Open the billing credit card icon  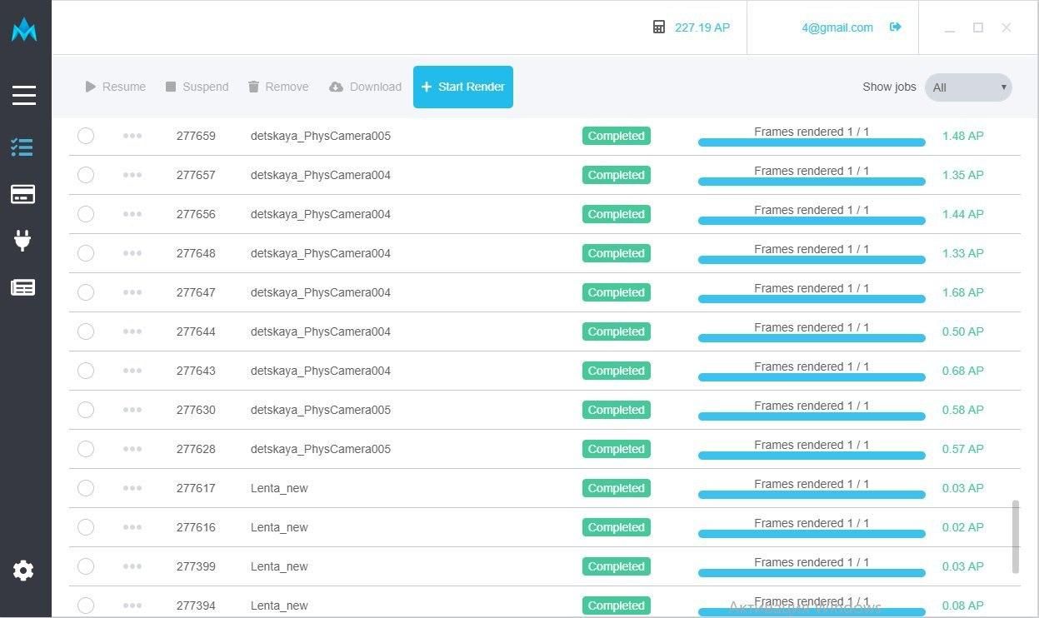pos(22,194)
